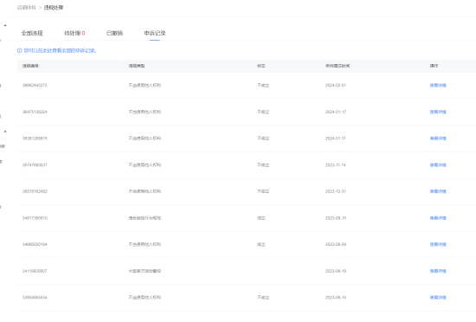The image size is (476, 322).
Task: Open 查看详情 for the 2023-08-09 record
Action: (438, 245)
